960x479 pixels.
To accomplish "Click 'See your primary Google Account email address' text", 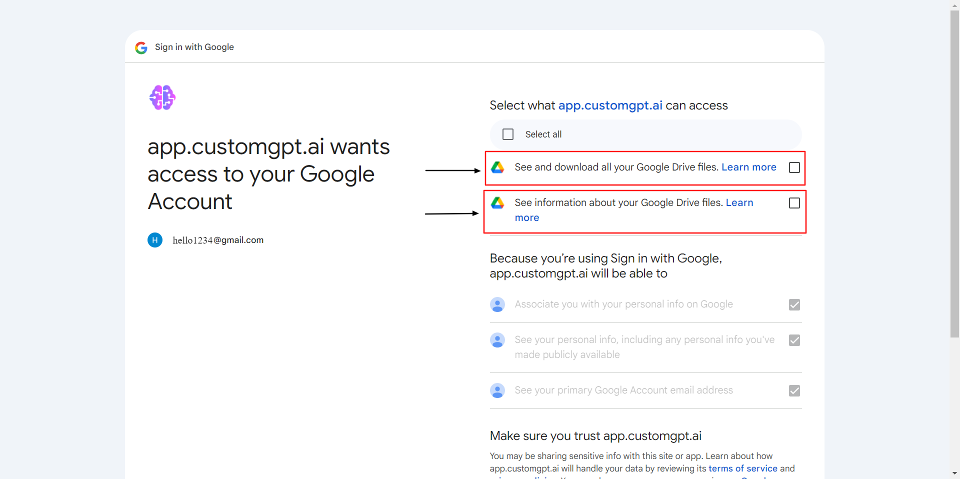I will tap(623, 390).
